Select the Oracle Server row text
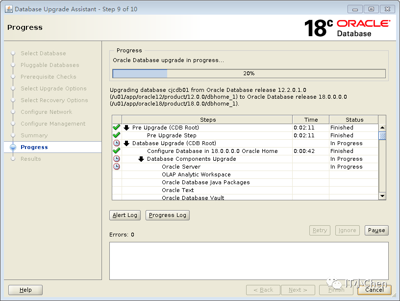 (x=181, y=167)
